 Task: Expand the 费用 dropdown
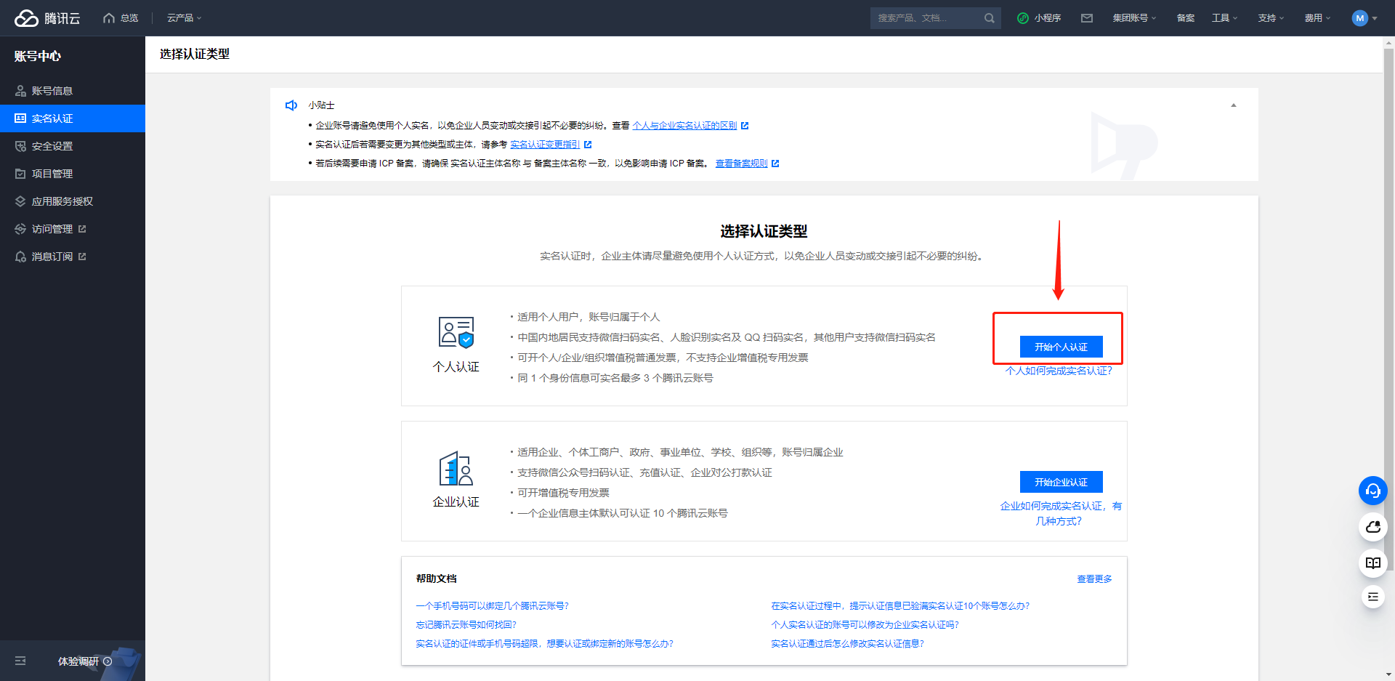(1317, 18)
